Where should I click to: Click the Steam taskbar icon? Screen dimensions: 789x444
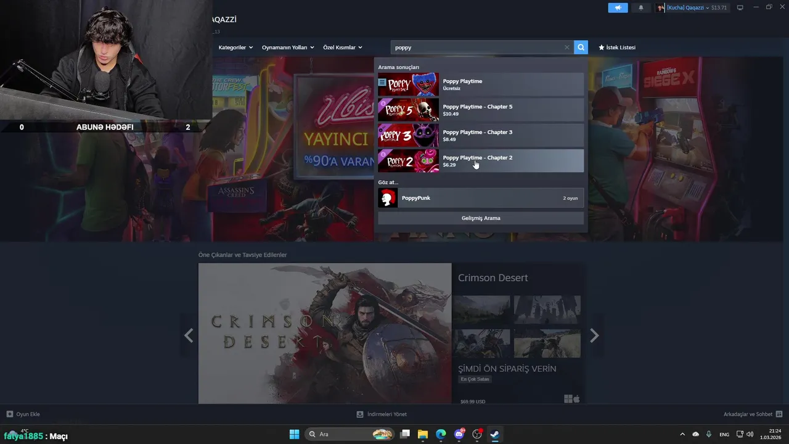point(494,434)
